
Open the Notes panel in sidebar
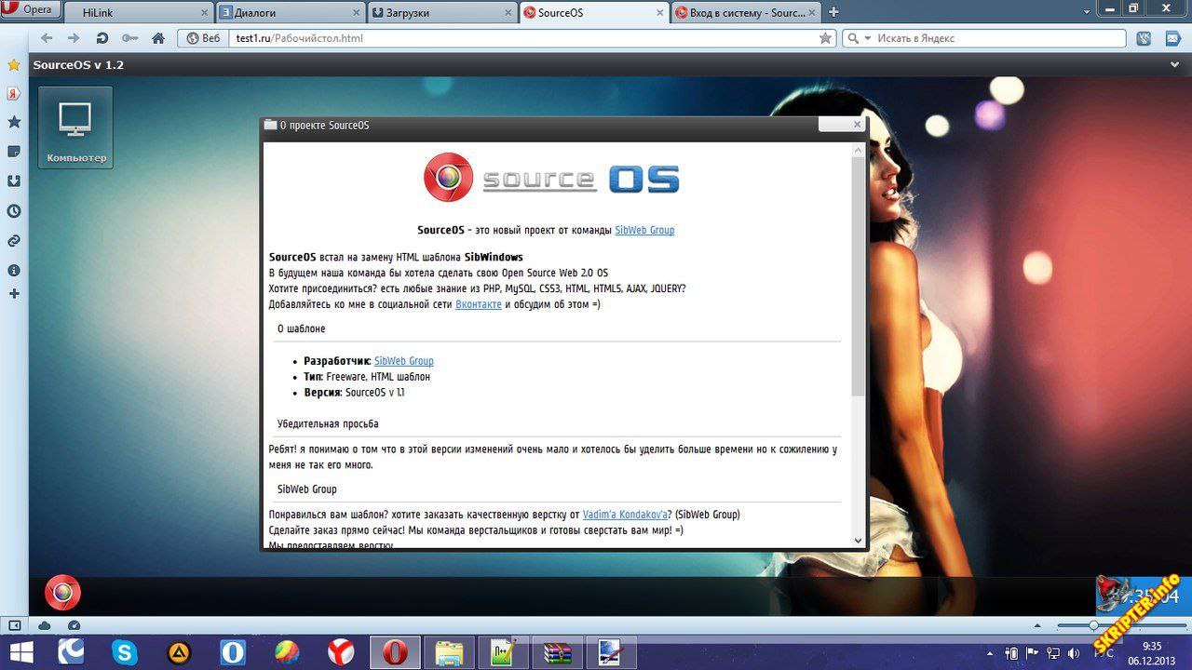coord(14,151)
